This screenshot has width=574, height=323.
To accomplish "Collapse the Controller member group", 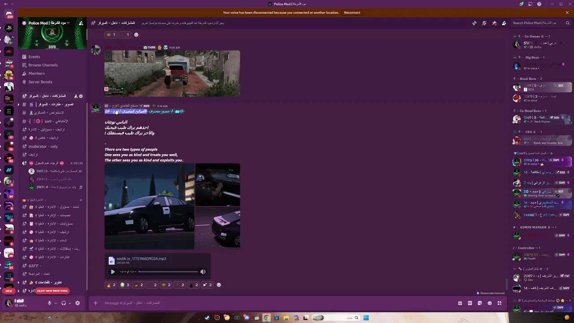I will point(526,248).
